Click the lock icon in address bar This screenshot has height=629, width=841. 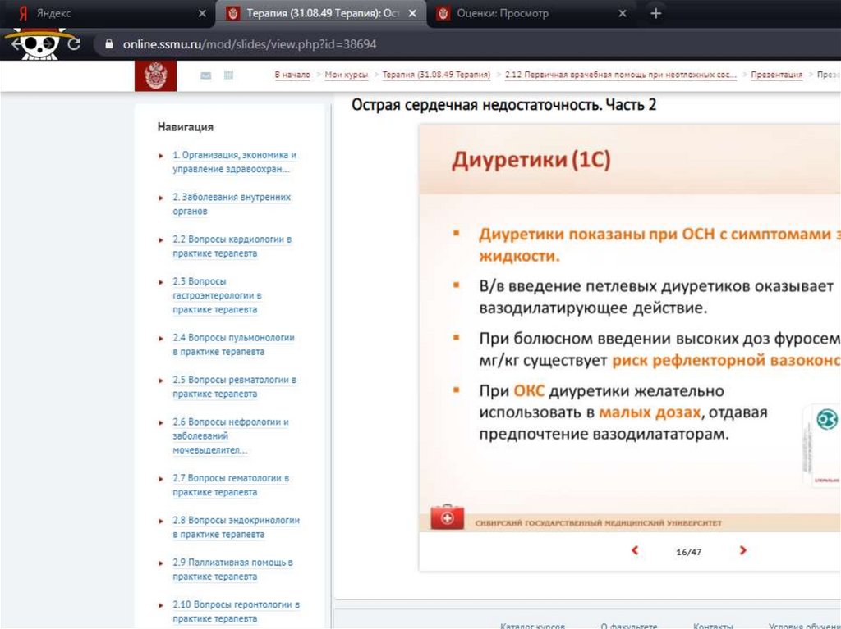tap(109, 44)
